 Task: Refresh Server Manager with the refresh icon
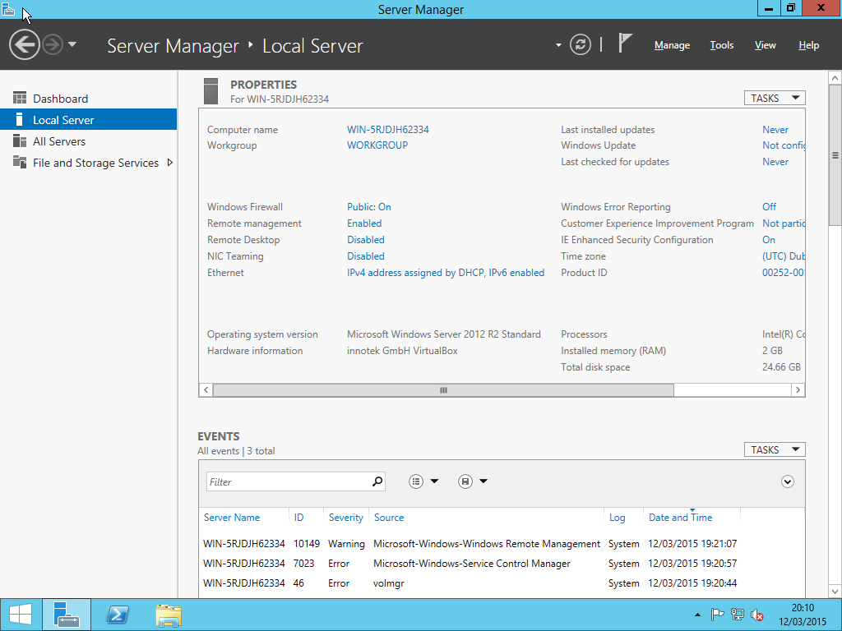[x=581, y=44]
